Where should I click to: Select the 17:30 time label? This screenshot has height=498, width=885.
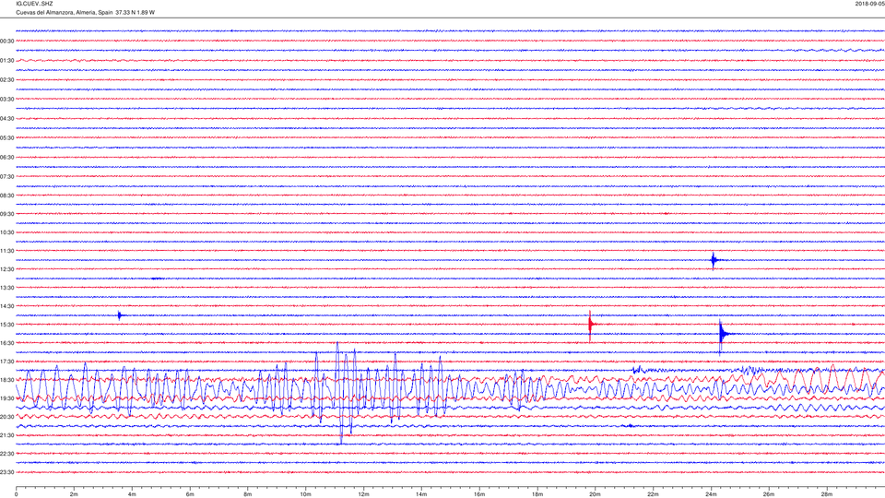(7, 362)
